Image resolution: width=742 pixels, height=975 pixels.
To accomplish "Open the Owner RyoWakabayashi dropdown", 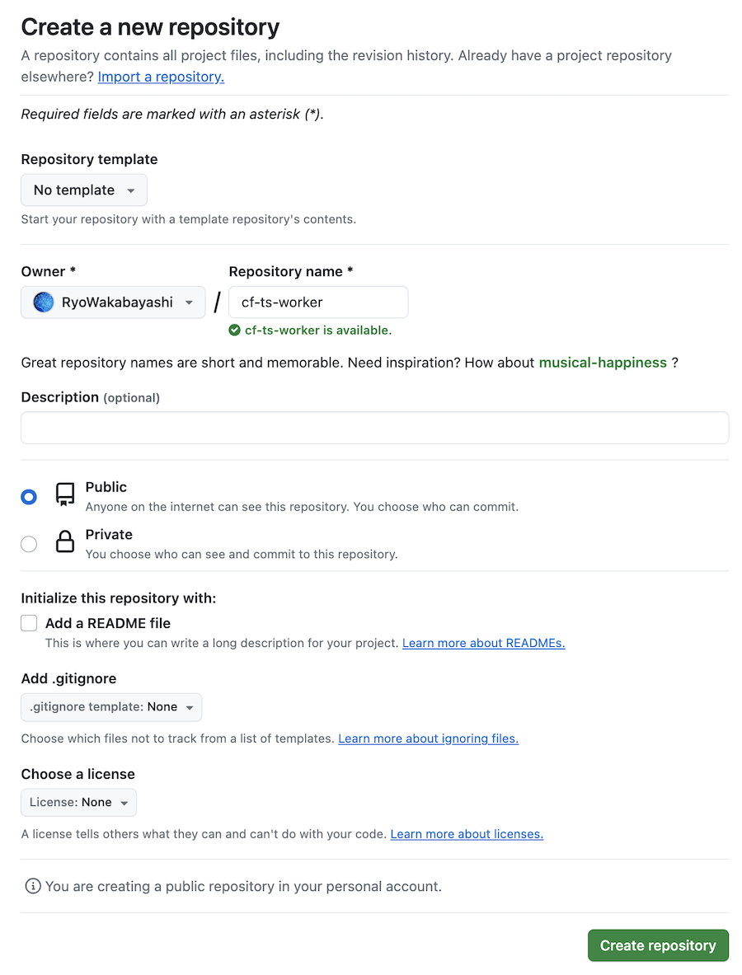I will click(113, 302).
